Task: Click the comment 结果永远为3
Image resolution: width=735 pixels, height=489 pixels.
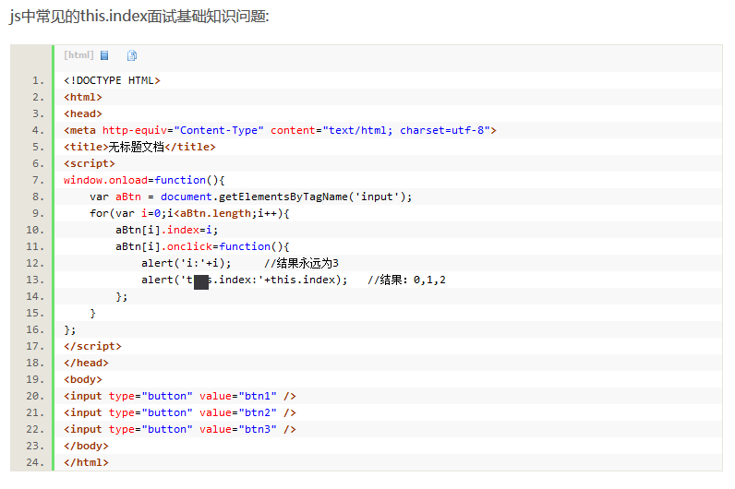Action: point(301,263)
